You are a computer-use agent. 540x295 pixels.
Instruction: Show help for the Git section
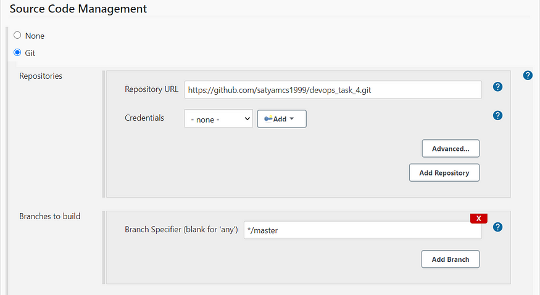(x=528, y=75)
